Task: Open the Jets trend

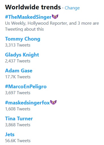Action: 10,135
